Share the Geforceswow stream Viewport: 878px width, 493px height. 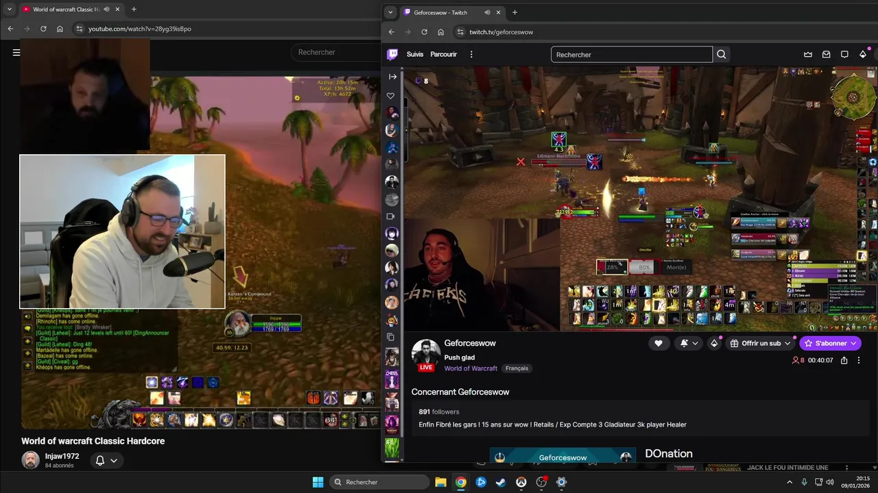coord(844,360)
